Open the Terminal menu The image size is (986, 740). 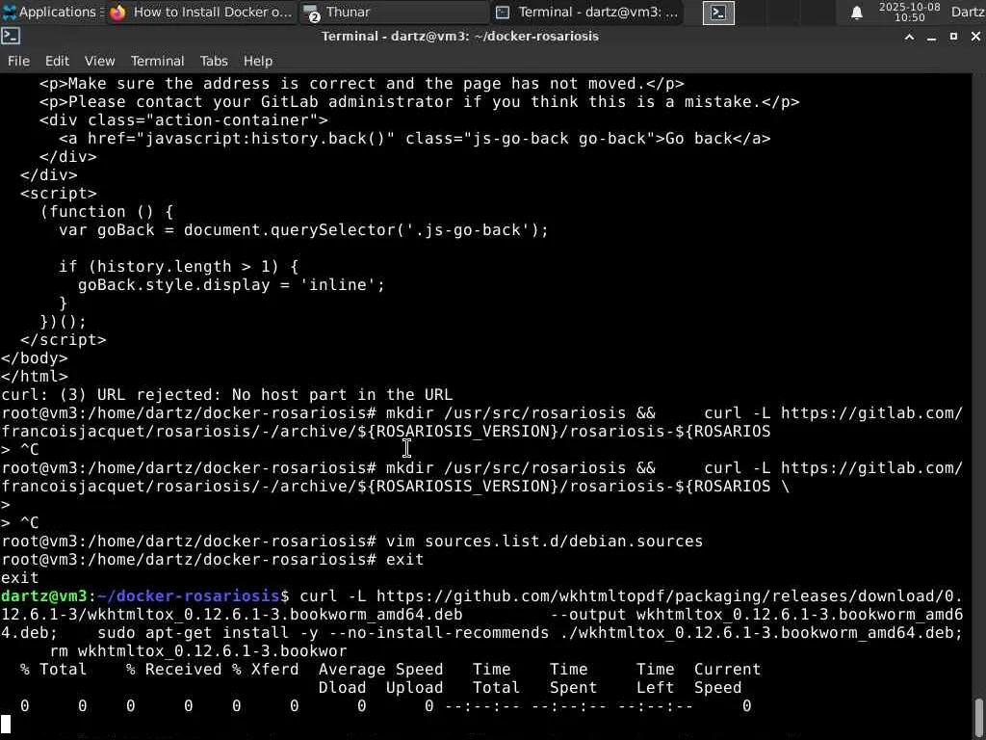pos(157,61)
